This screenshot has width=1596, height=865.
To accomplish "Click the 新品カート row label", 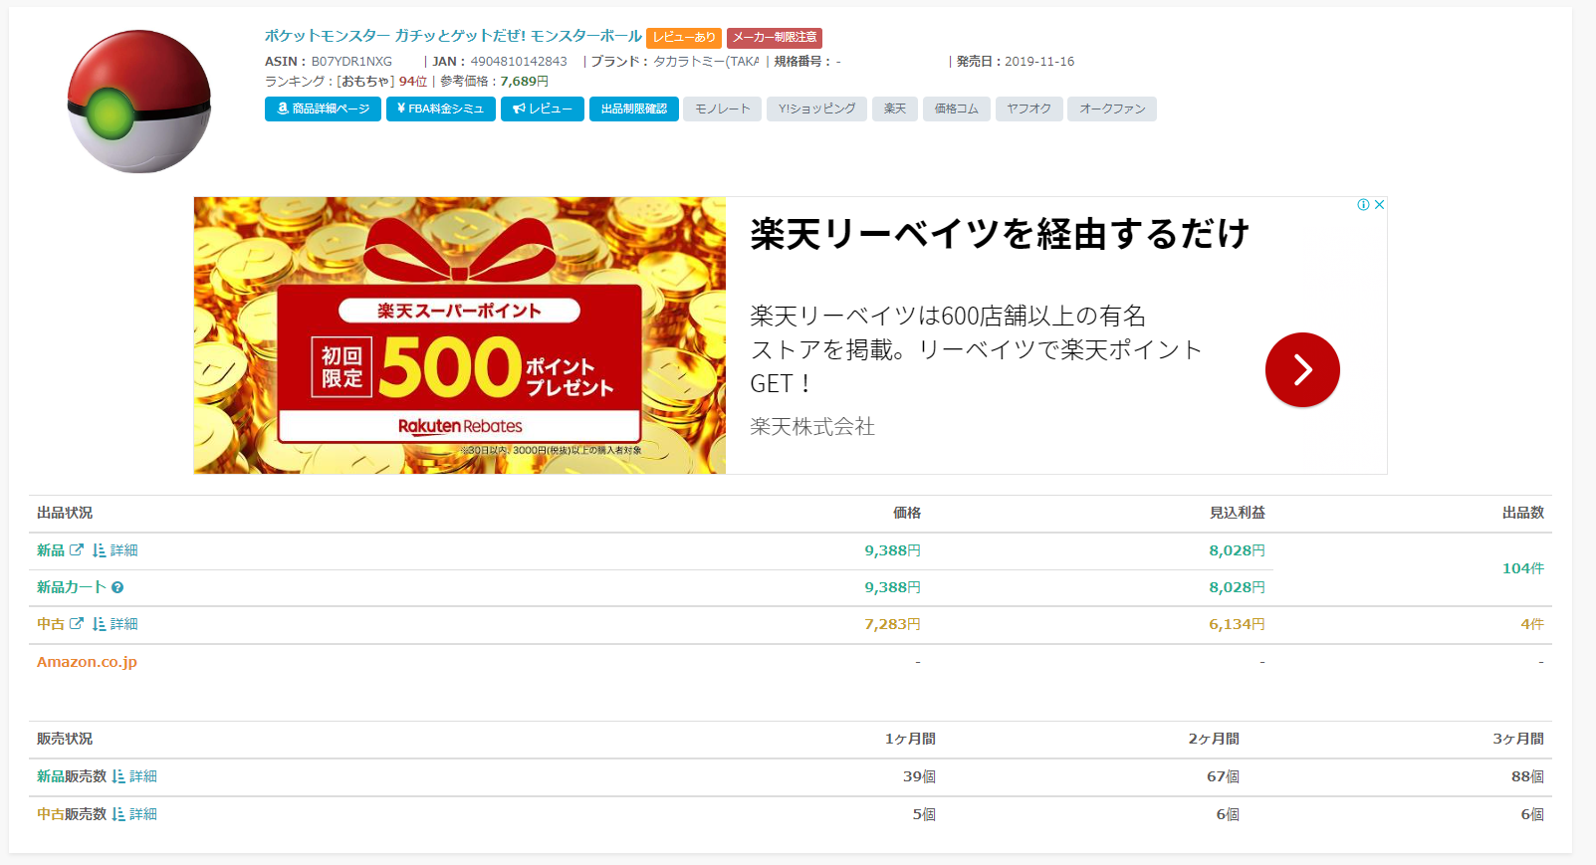I will [72, 587].
